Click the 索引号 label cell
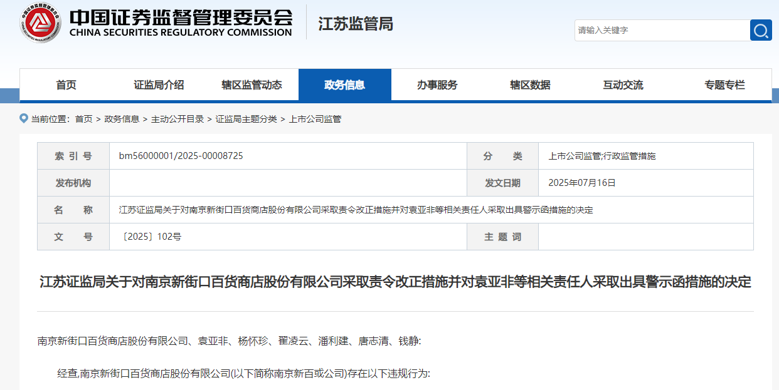The height and width of the screenshot is (390, 779). pos(73,156)
